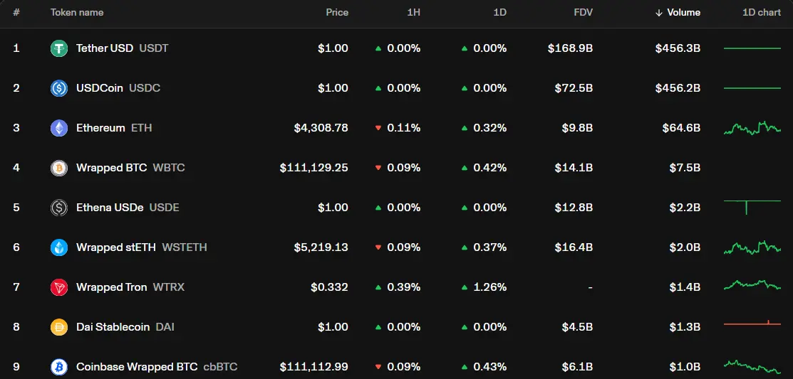Click the Token name column header
793x379 pixels.
click(77, 13)
